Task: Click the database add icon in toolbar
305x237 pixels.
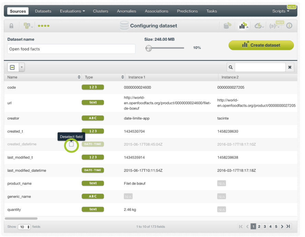Action: point(227,26)
